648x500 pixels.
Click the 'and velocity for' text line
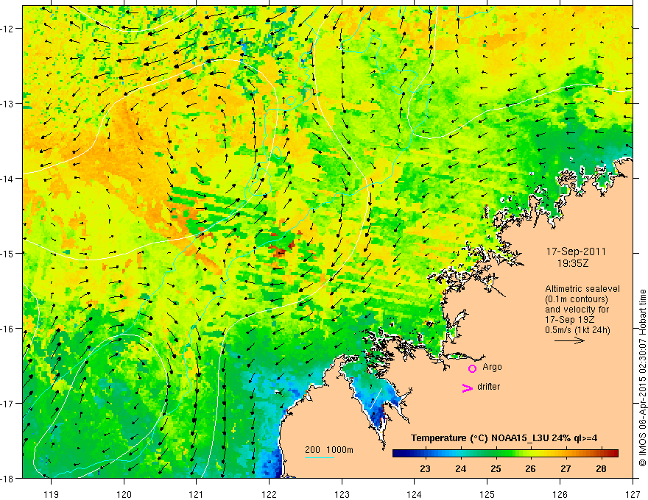[577, 310]
